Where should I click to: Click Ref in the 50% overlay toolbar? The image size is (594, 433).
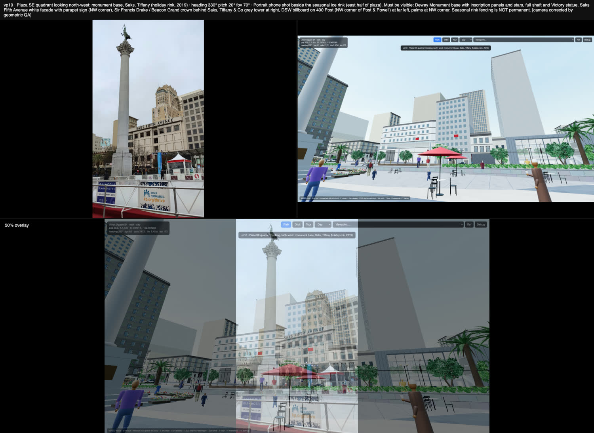469,224
